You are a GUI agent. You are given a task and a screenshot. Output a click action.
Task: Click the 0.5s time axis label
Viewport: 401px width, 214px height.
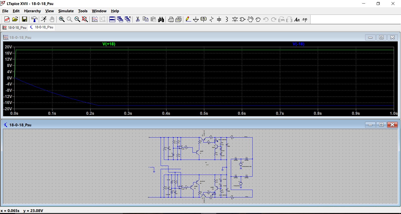[x=204, y=113]
